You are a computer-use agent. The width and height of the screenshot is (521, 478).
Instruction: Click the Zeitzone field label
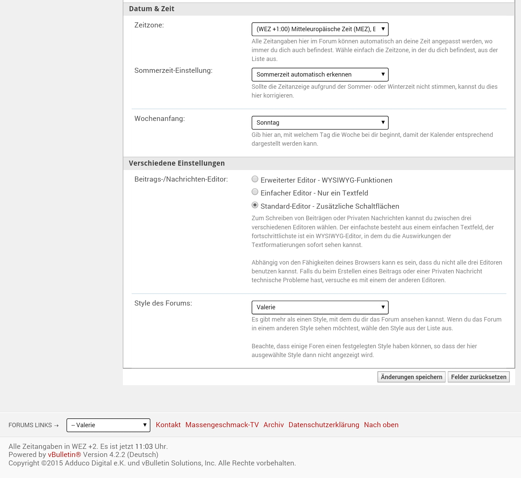149,25
